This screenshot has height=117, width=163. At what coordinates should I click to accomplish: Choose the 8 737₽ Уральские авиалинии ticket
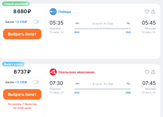pos(22,94)
